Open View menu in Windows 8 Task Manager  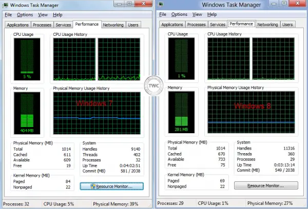pos(197,14)
